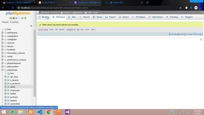This screenshot has height=115, width=204.
Task: Open the Chrome extensions puzzle icon
Action: coord(191,8)
